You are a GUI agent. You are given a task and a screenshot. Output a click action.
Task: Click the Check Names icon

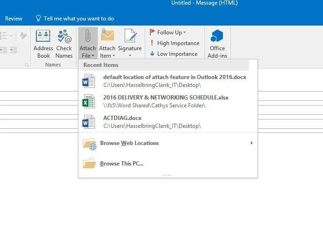[64, 36]
